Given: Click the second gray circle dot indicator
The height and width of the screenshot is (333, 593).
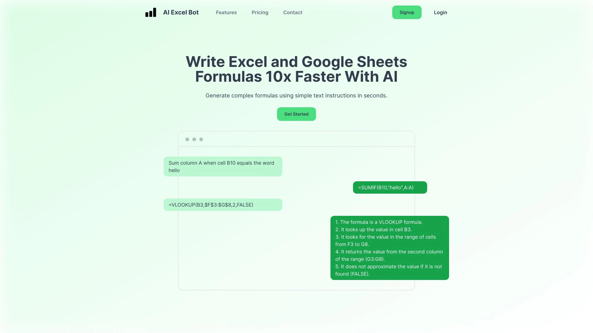Looking at the screenshot, I should [x=194, y=139].
